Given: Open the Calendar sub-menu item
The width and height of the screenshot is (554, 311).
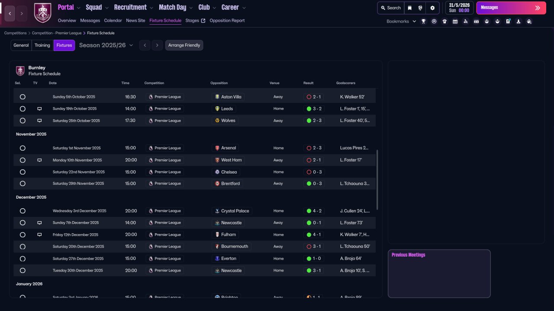Looking at the screenshot, I should 113,20.
